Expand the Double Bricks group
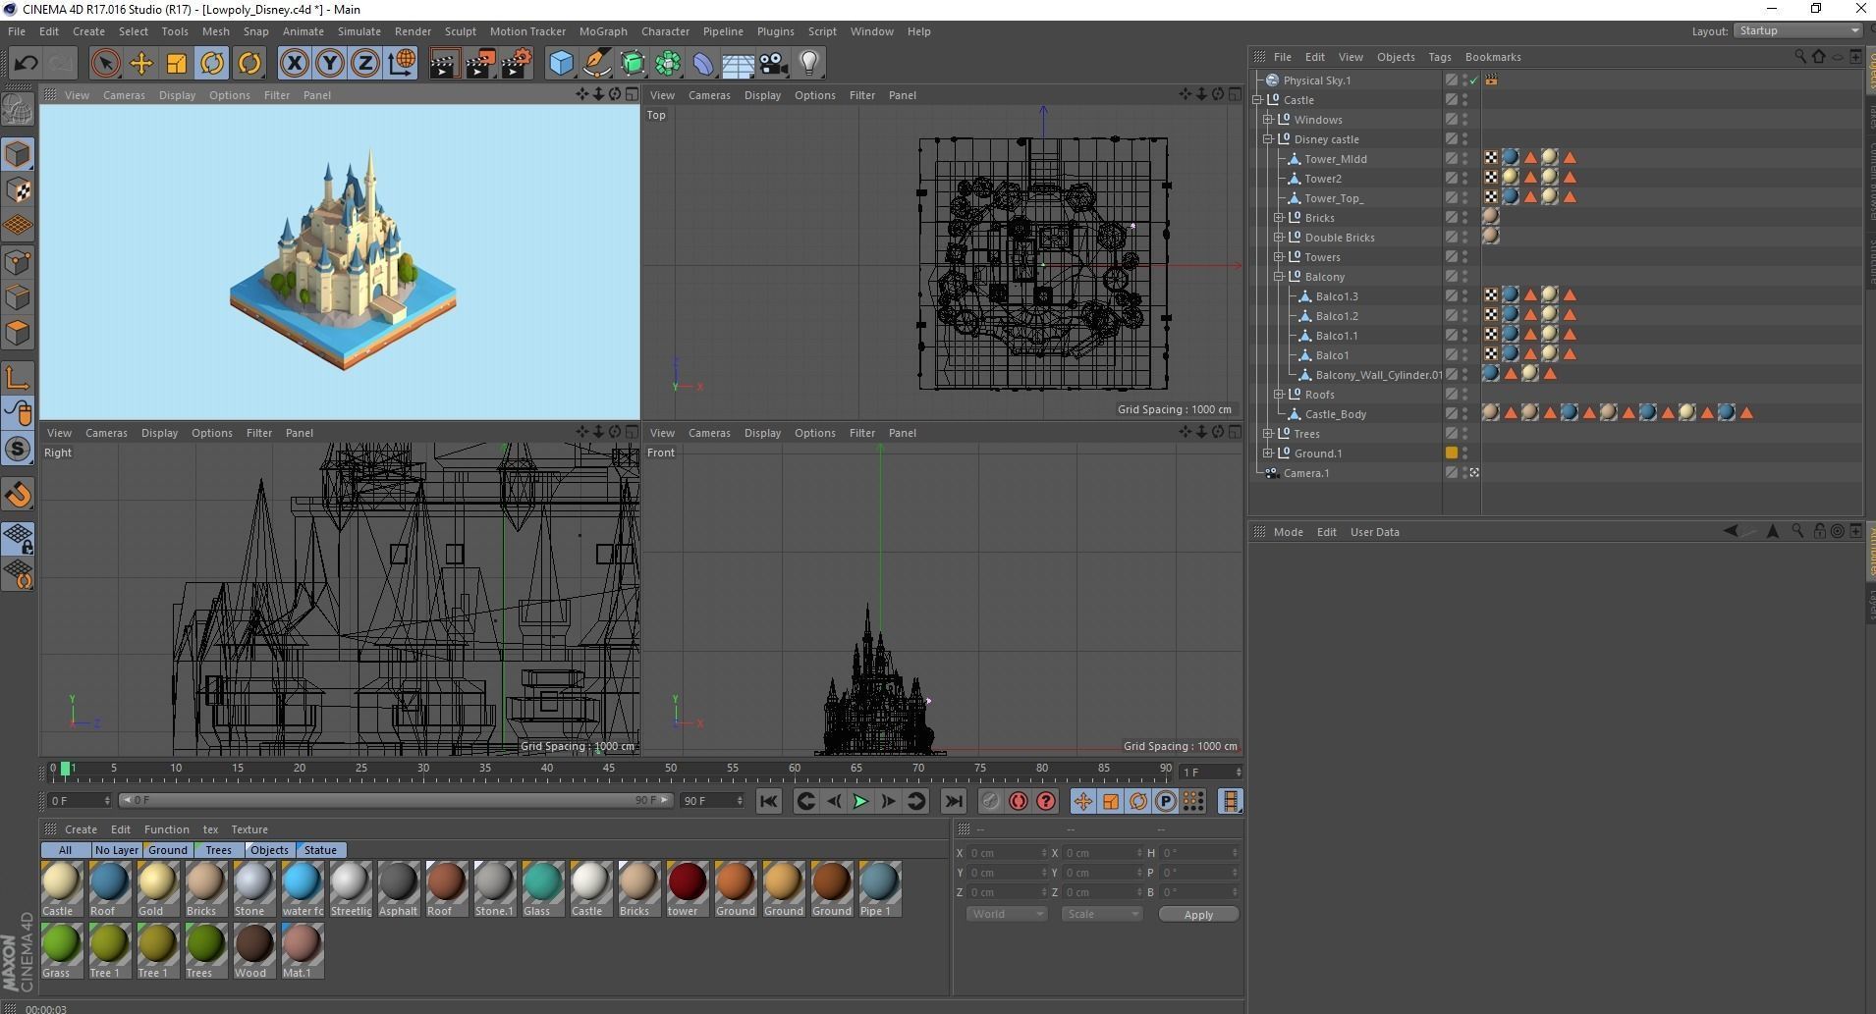The image size is (1876, 1014). point(1279,238)
